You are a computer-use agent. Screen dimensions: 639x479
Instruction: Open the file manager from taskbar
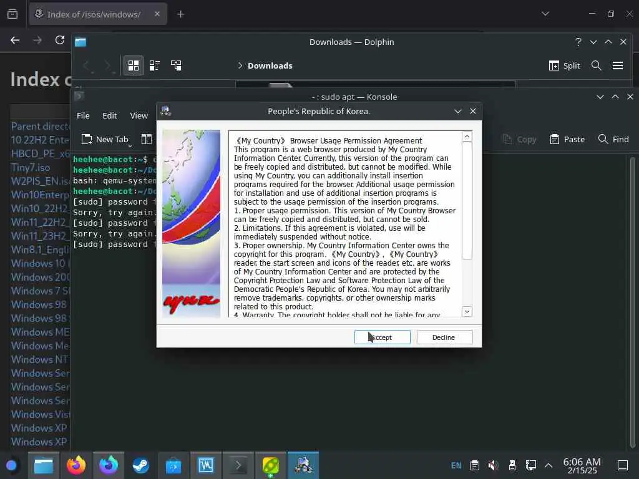coord(44,465)
